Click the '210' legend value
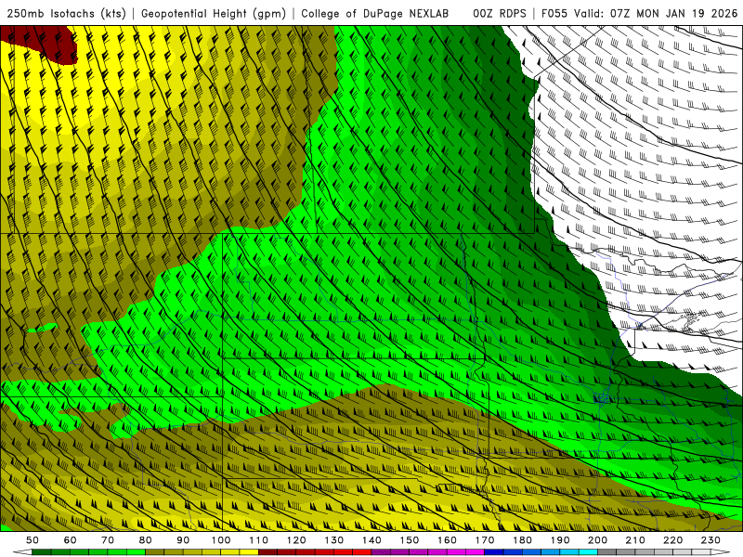743x557 pixels. (635, 540)
